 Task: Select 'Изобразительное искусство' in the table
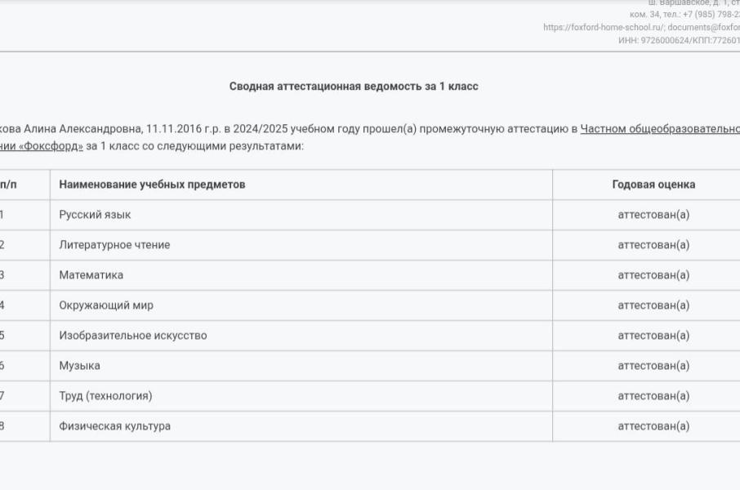coord(132,336)
